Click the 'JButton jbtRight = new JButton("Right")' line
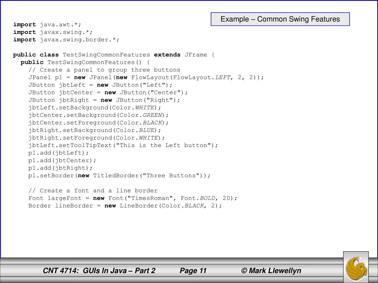This screenshot has height=283, width=378. tap(104, 100)
